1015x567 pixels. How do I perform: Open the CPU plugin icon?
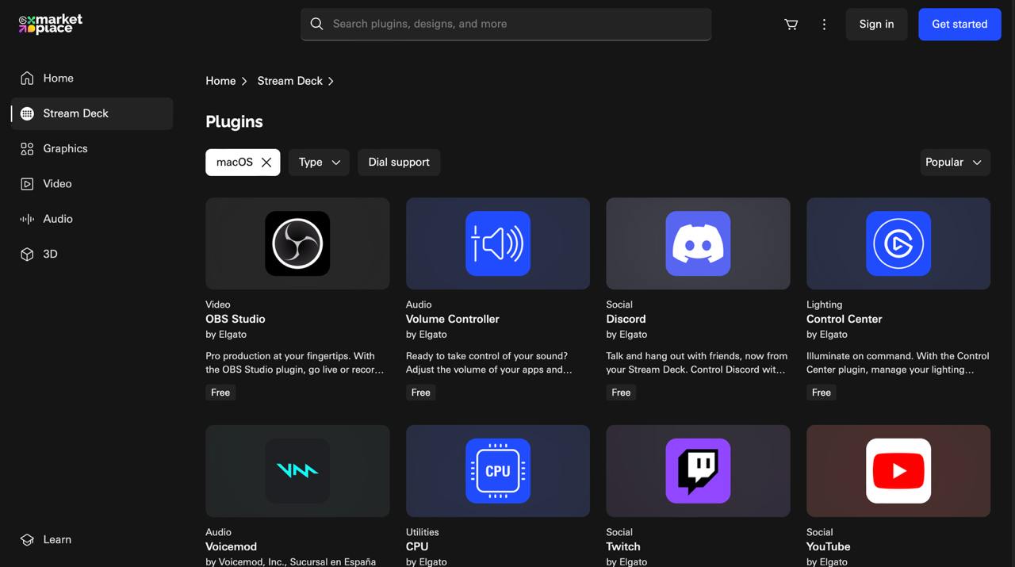tap(498, 471)
